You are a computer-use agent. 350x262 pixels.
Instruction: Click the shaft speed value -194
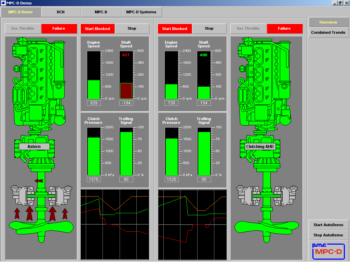126,103
